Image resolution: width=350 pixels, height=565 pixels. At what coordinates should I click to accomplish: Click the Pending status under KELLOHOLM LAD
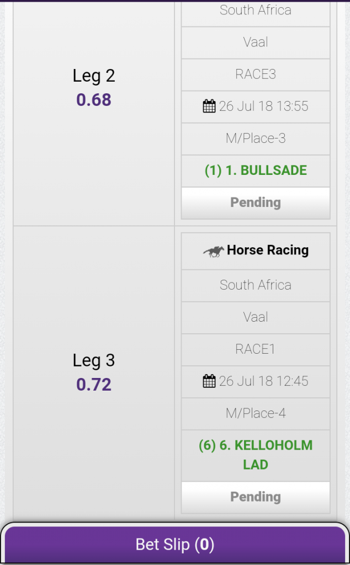click(256, 497)
